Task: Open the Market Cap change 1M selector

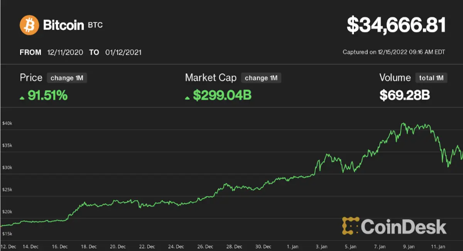Action: pos(261,78)
